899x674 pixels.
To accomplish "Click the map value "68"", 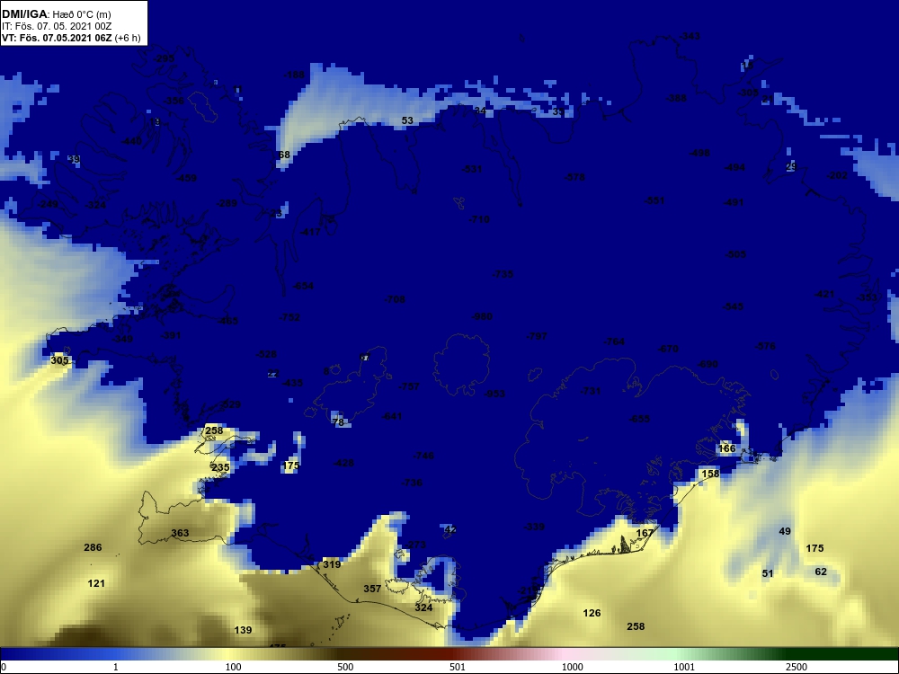I will coord(284,155).
